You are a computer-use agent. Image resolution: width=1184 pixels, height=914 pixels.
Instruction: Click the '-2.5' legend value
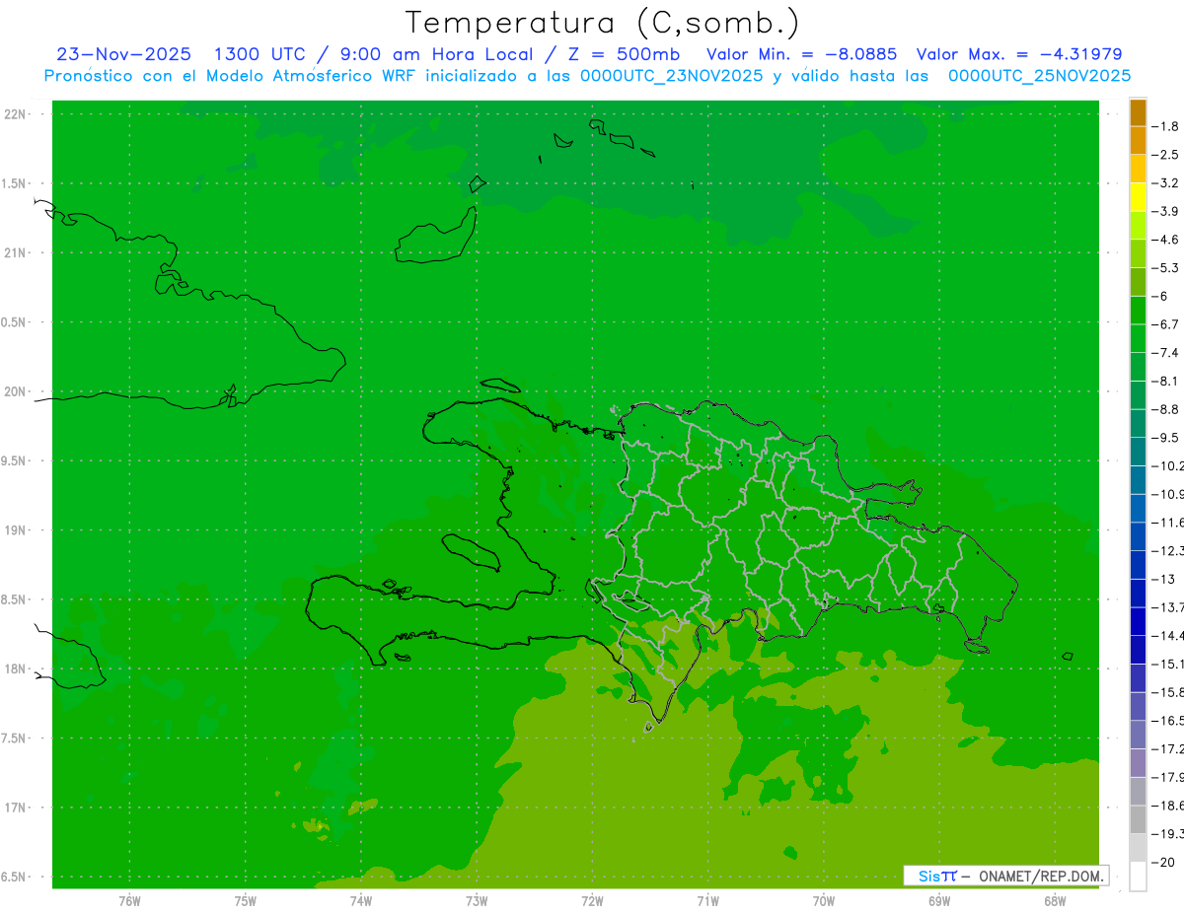coord(1167,155)
